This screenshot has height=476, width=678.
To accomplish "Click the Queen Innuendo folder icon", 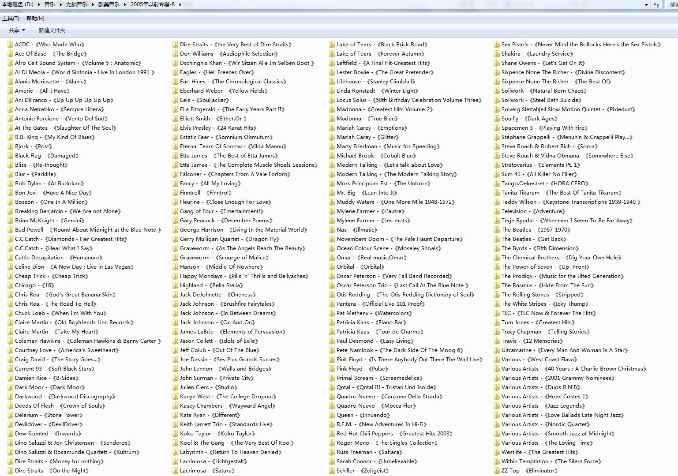I will pyautogui.click(x=332, y=415).
